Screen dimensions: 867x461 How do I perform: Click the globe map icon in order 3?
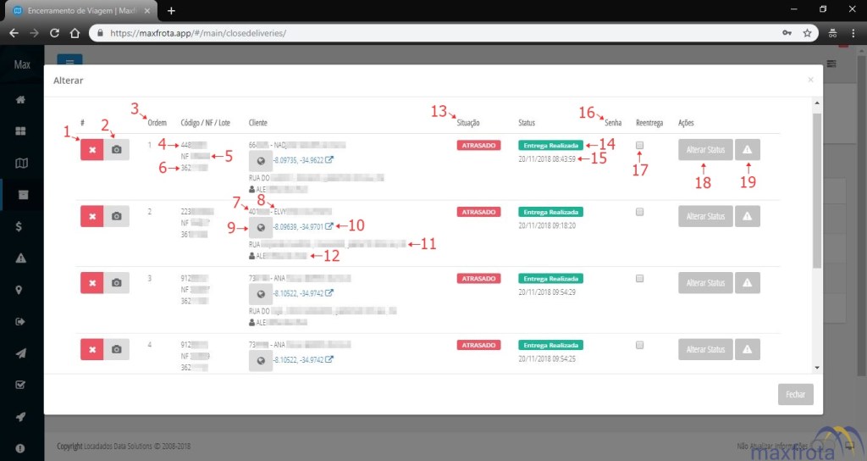tap(261, 293)
